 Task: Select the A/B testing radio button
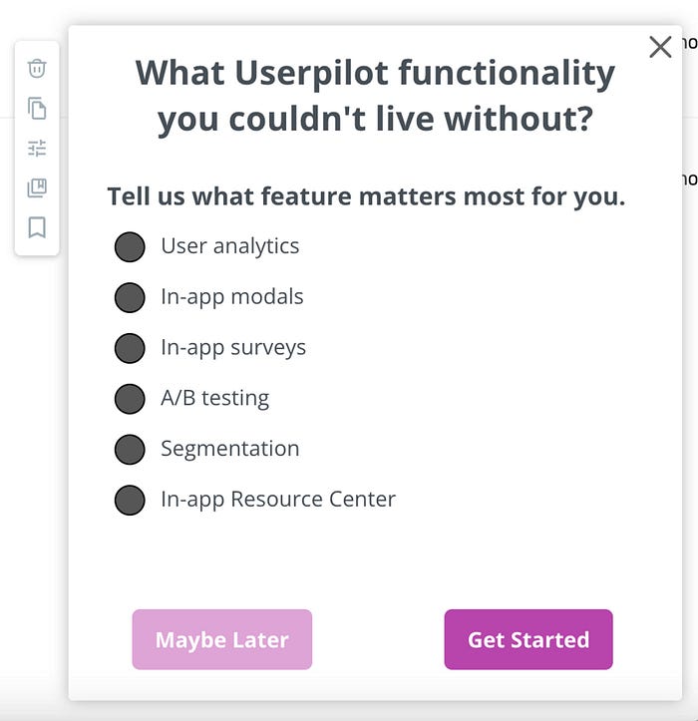(130, 399)
